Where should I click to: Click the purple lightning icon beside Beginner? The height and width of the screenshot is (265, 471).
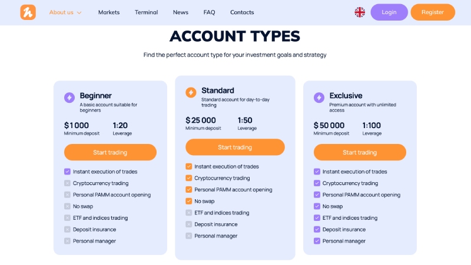coord(69,98)
